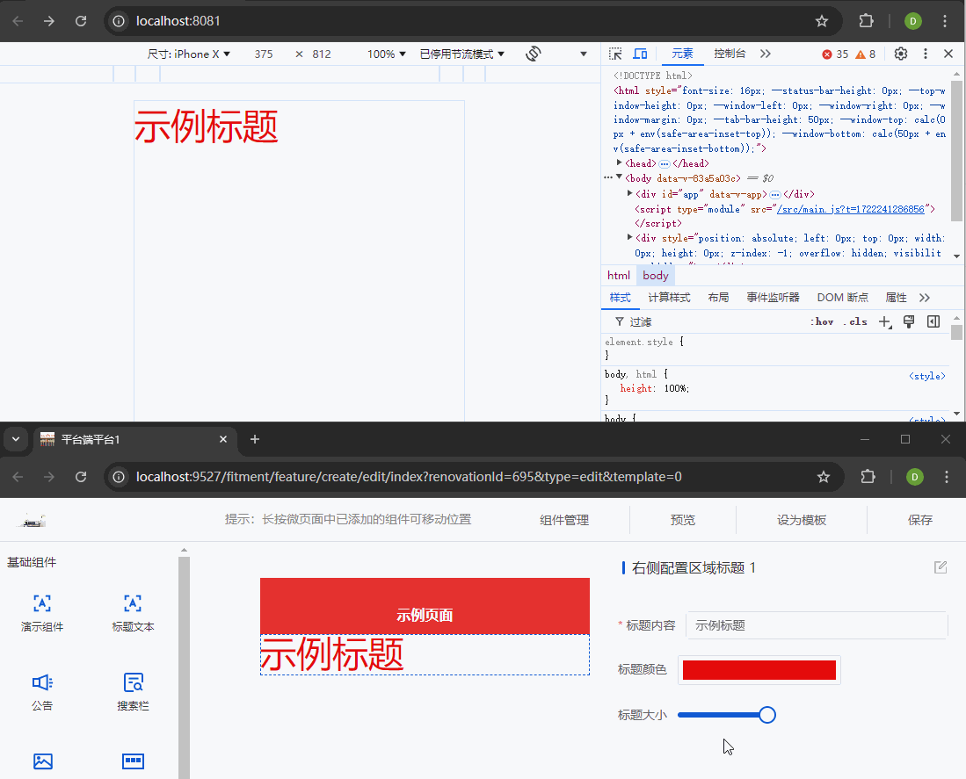This screenshot has width=966, height=779.
Task: Activate the inspect element picker in DevTools
Action: 615,54
